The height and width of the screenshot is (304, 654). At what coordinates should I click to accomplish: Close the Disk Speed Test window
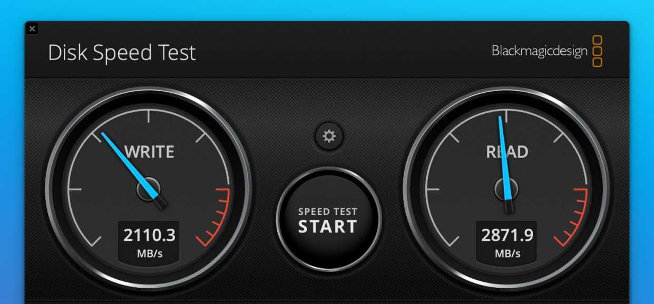[32, 28]
